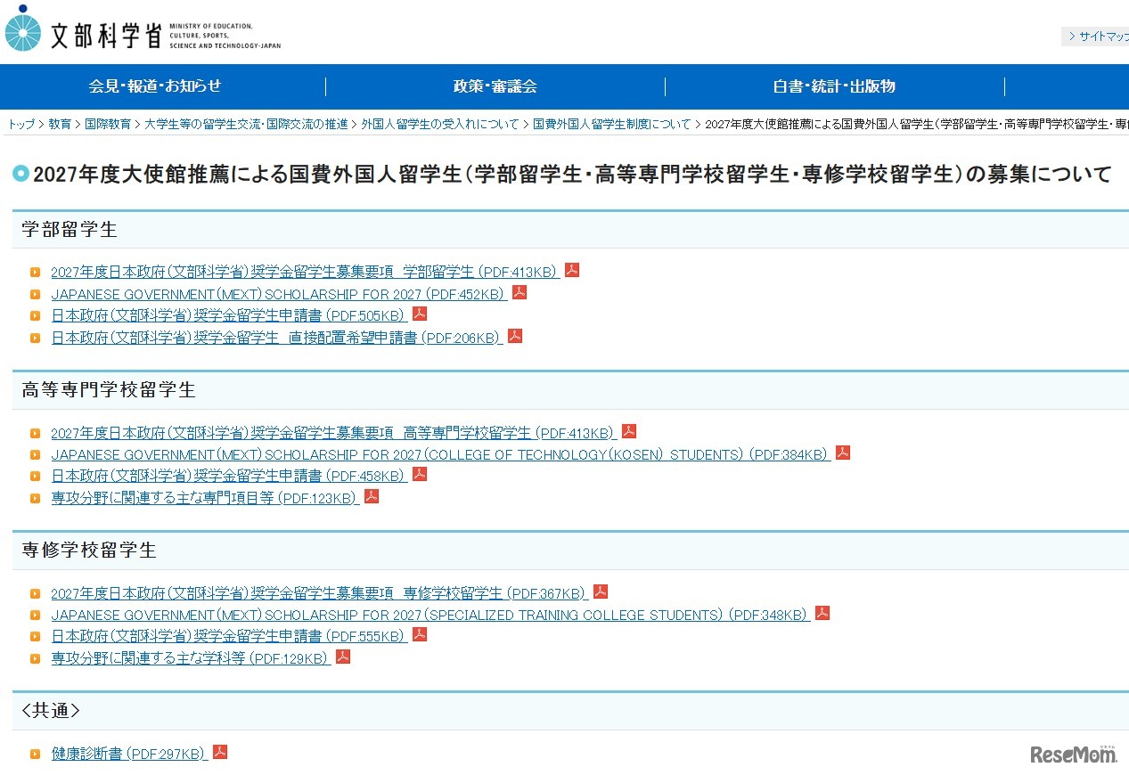
Task: Go to サイトマップ link at top right
Action: [x=1100, y=37]
